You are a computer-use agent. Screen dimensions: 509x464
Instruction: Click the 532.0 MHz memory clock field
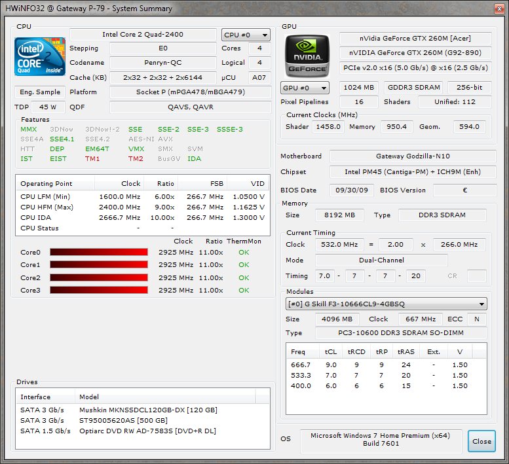tap(339, 245)
